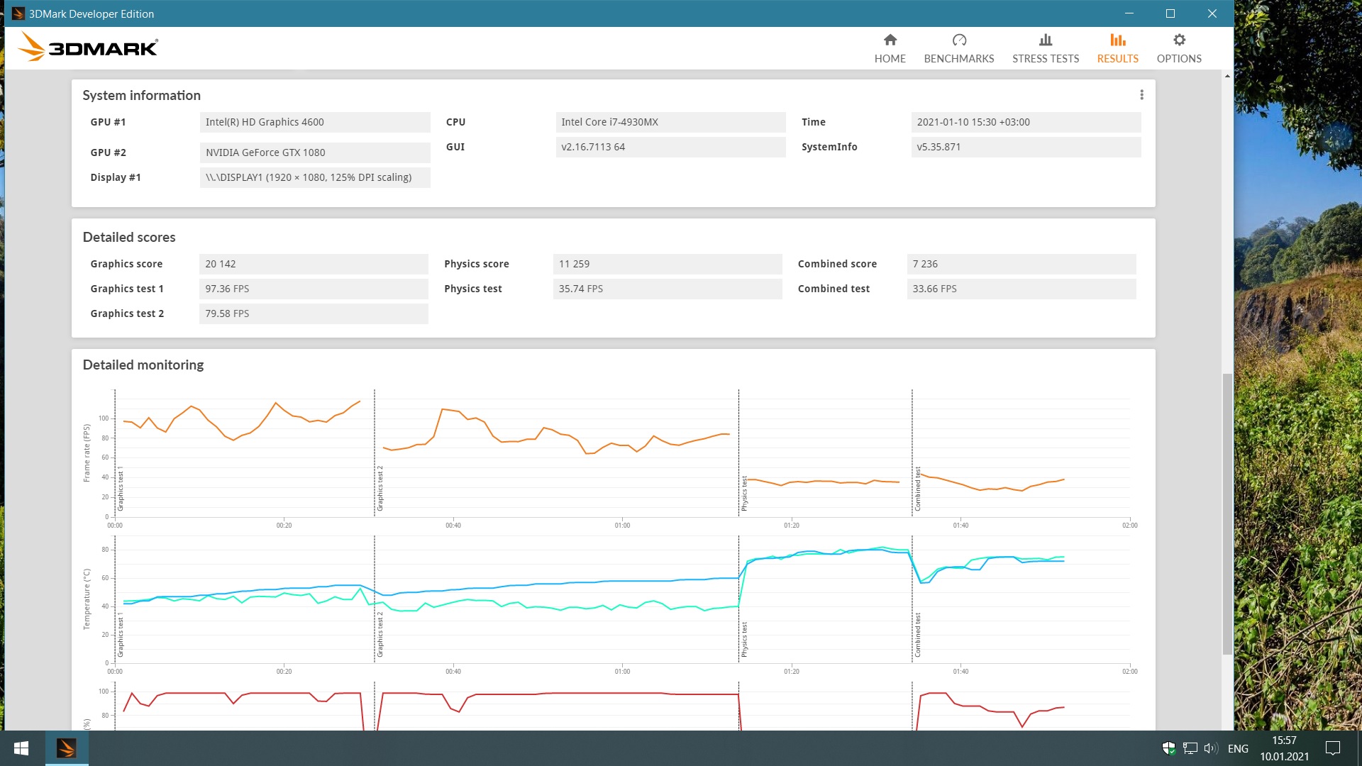1362x766 pixels.
Task: Open System information three-dot menu
Action: (x=1141, y=95)
